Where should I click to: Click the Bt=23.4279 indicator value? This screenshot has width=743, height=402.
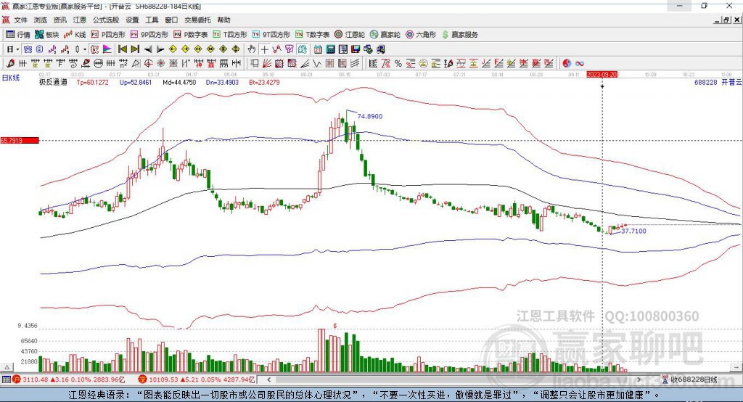[264, 83]
